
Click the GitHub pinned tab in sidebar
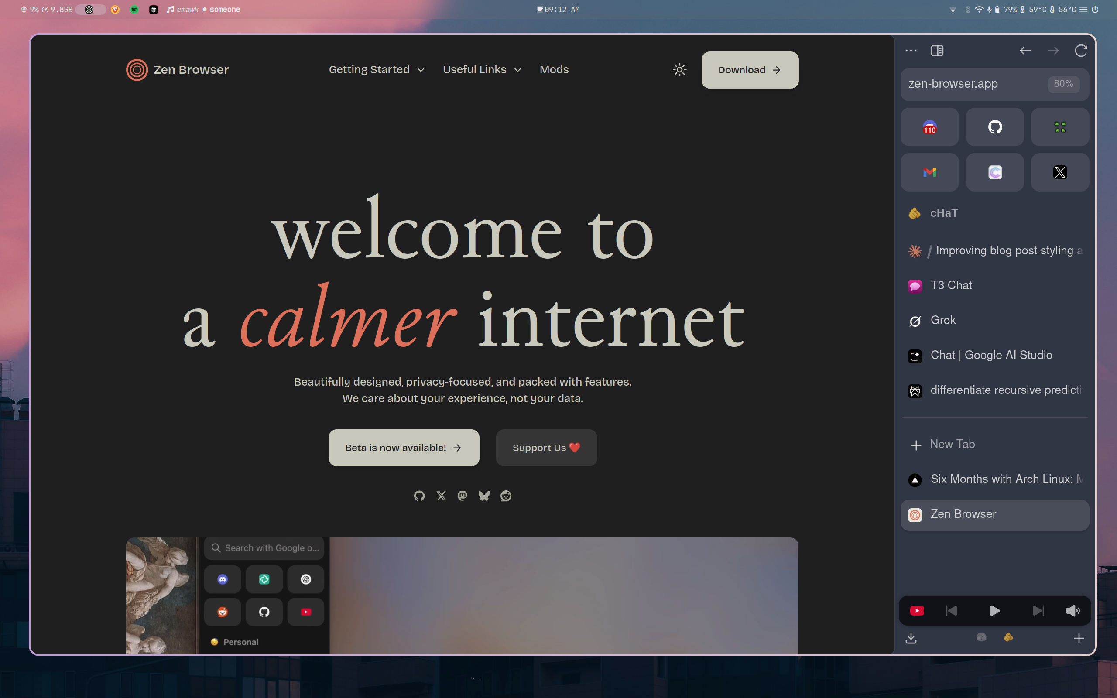coord(995,127)
